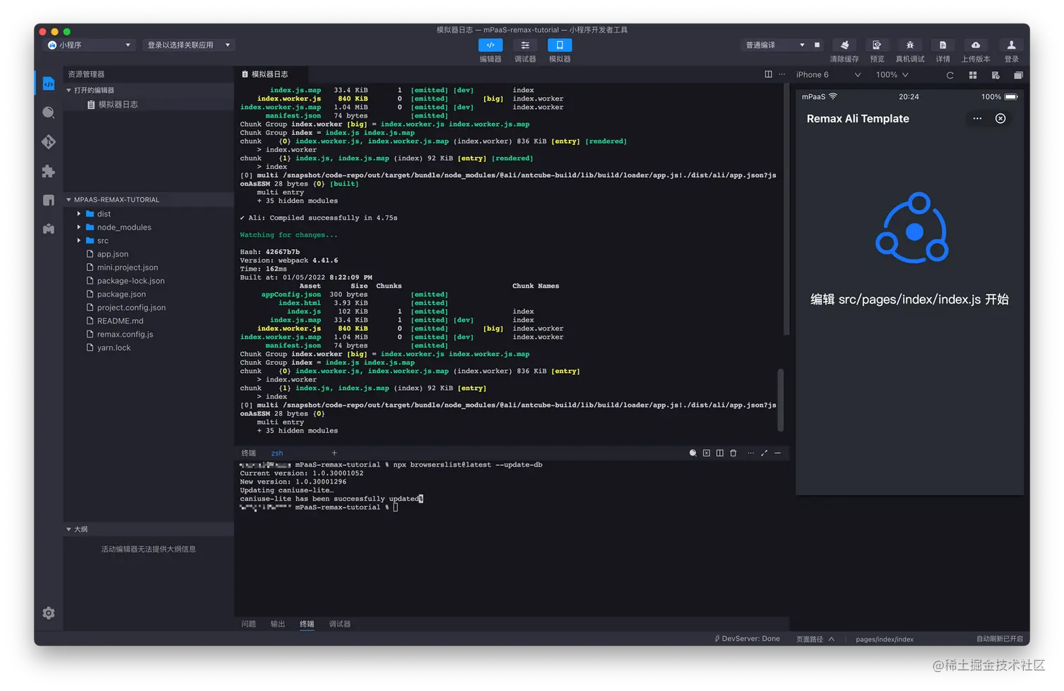Delete terminal with the trash icon

pos(733,453)
